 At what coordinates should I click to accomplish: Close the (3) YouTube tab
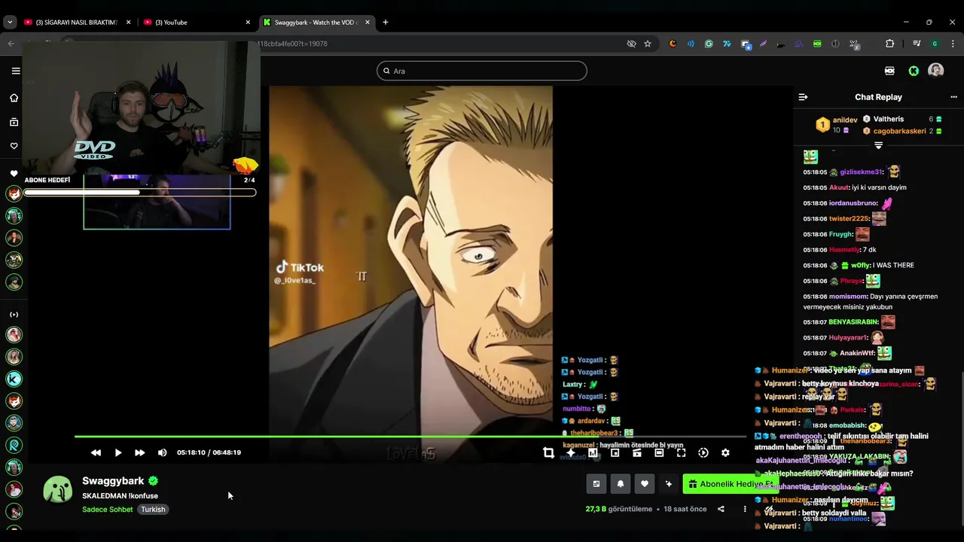[x=248, y=23]
